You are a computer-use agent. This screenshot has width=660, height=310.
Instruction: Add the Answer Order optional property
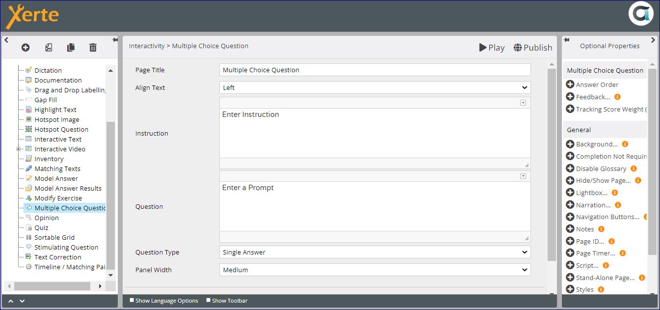coord(570,85)
